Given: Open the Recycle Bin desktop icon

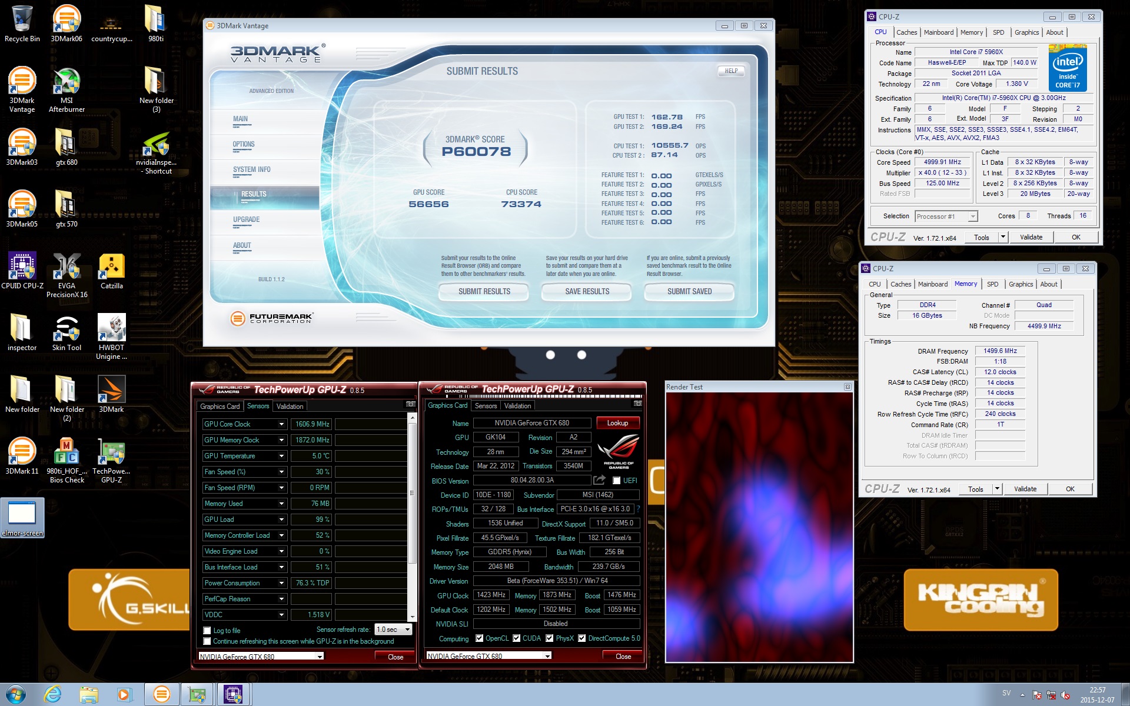Looking at the screenshot, I should pyautogui.click(x=22, y=24).
